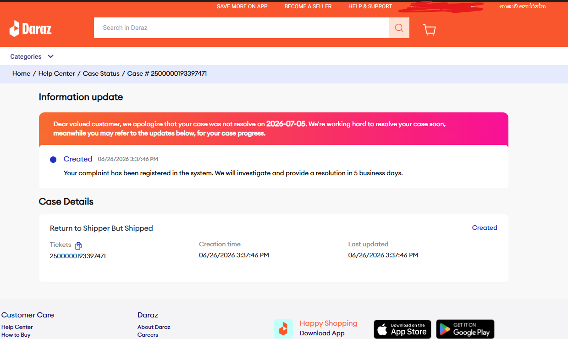
Task: Open the shopping cart icon
Action: (430, 29)
